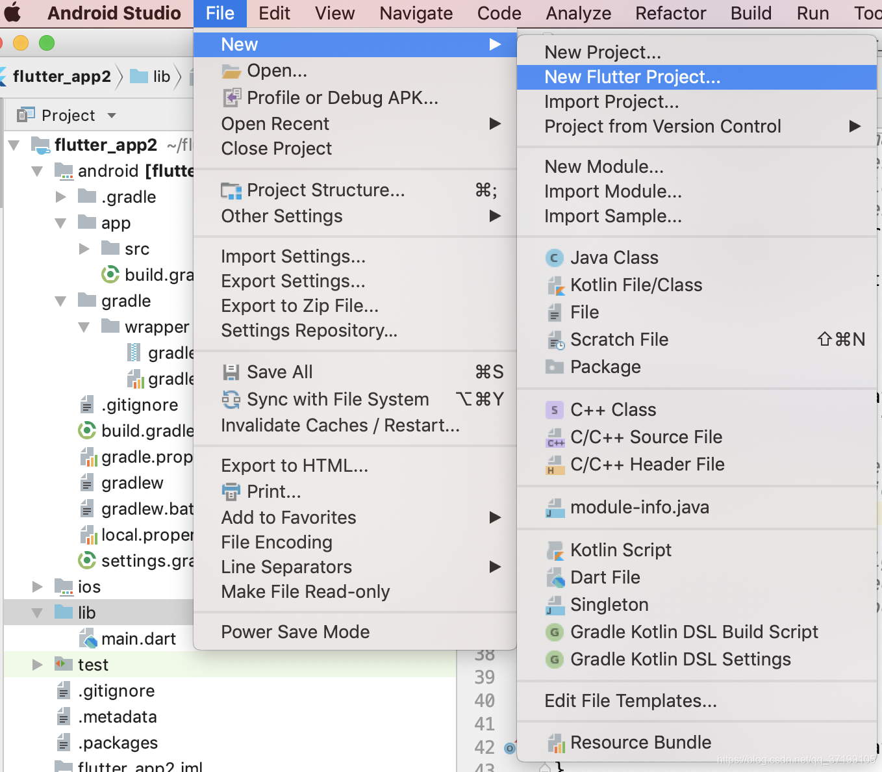
Task: Expand the ios folder tree arrow
Action: [38, 587]
